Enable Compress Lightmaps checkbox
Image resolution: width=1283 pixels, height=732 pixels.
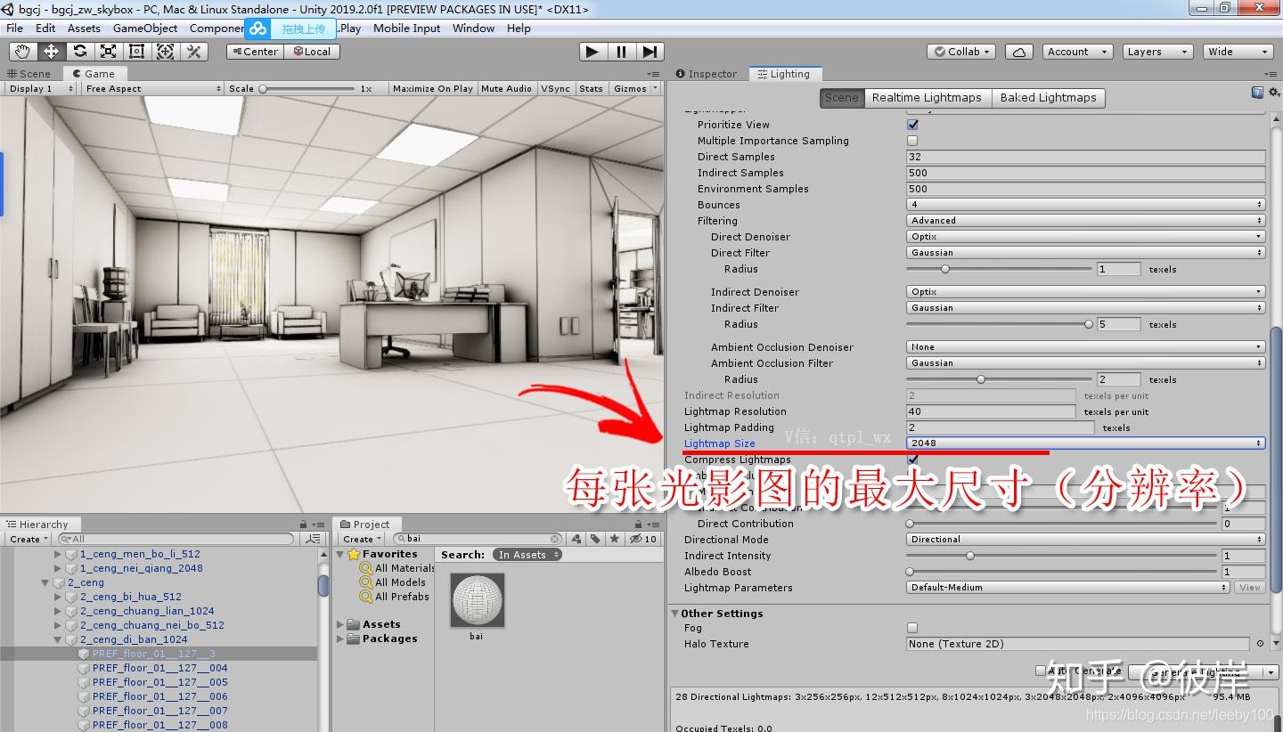912,460
